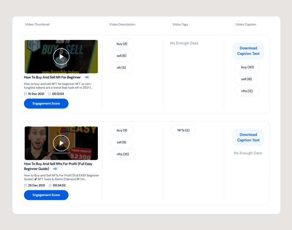Click calendar icon beside 29 Dec 2021
The image size is (292, 230).
point(25,185)
